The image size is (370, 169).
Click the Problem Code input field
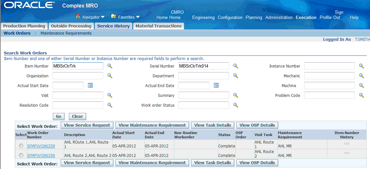click(x=329, y=95)
